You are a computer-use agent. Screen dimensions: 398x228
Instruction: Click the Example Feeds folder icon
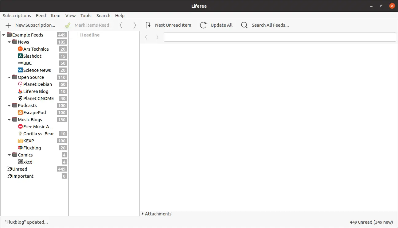9,35
